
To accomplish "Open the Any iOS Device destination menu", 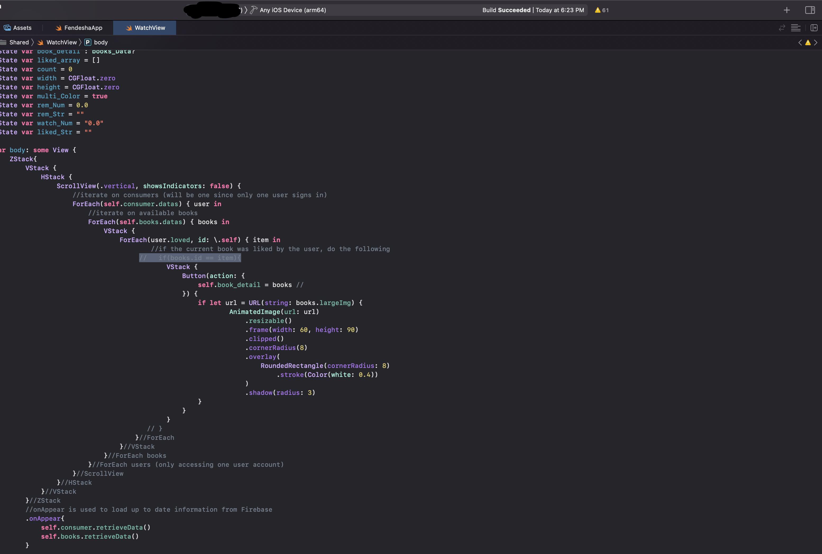I will (293, 10).
